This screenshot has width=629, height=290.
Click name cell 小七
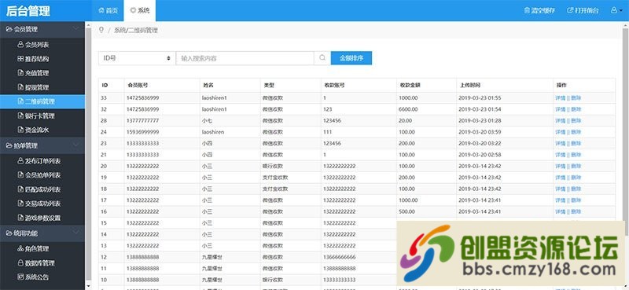207,120
